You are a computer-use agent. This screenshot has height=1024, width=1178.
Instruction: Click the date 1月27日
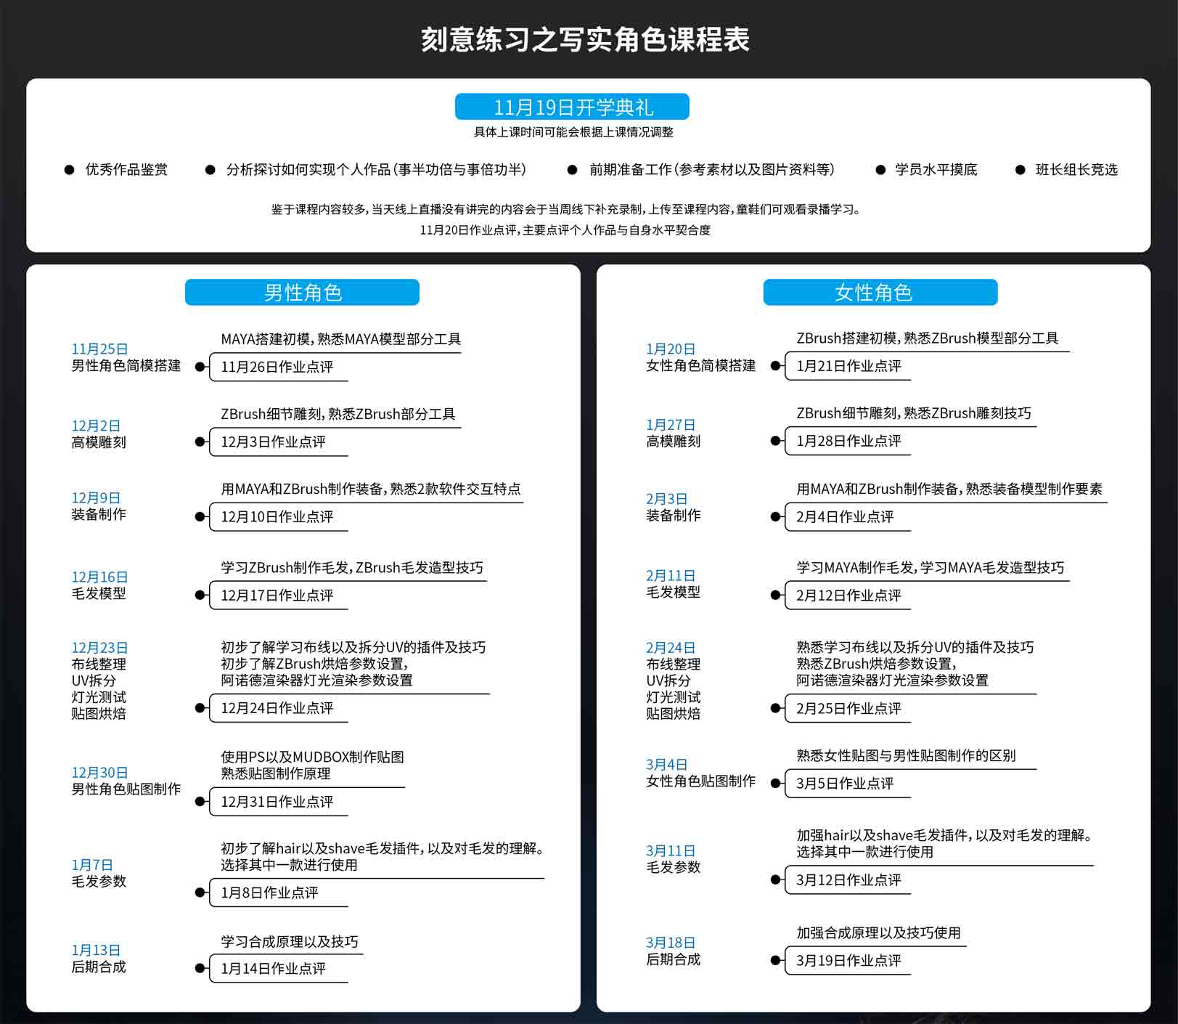click(671, 425)
